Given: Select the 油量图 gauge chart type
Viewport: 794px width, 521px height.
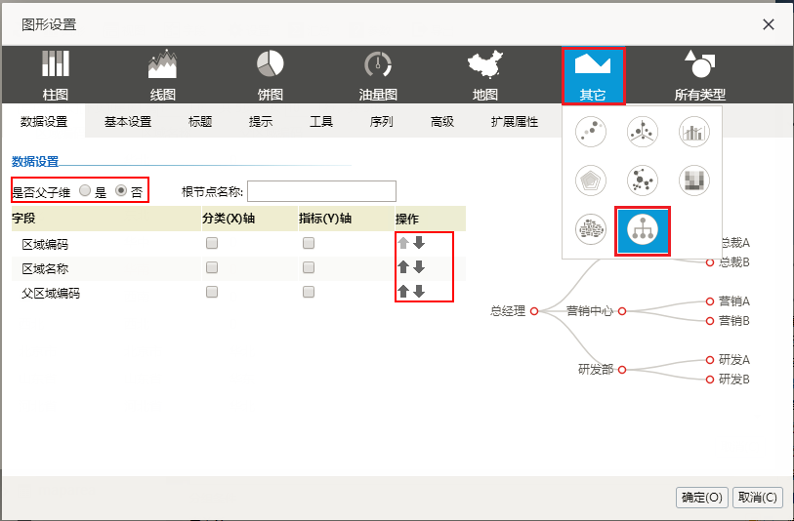Looking at the screenshot, I should [378, 75].
